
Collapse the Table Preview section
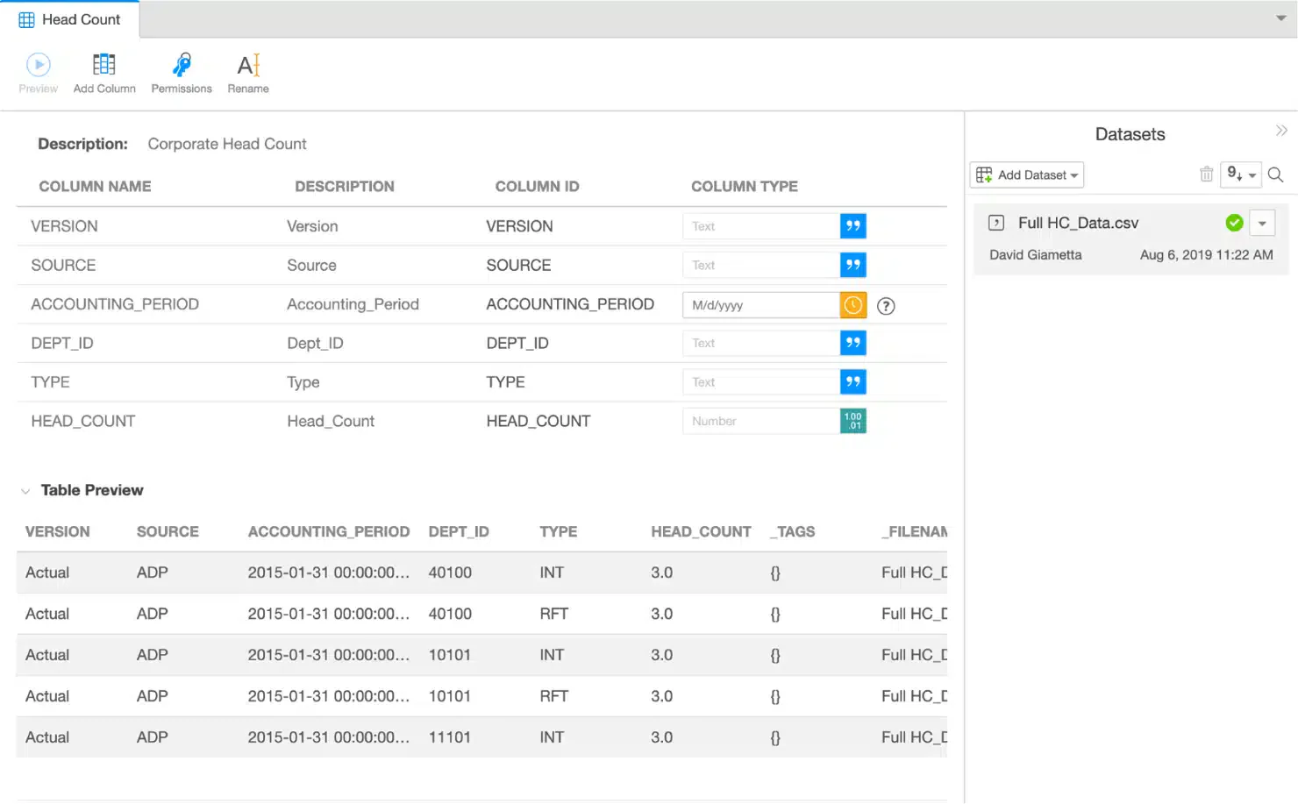[x=25, y=491]
